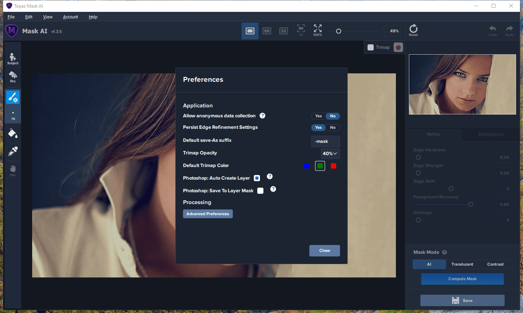Set anonymous data collection to No

333,116
